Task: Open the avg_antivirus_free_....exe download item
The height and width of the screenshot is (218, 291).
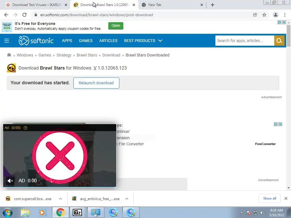Action: (96, 199)
